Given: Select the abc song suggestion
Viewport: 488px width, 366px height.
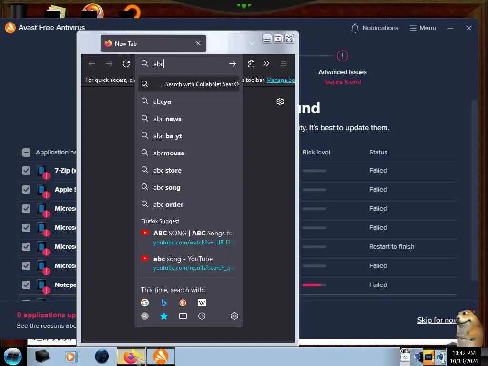Looking at the screenshot, I should coord(189,187).
